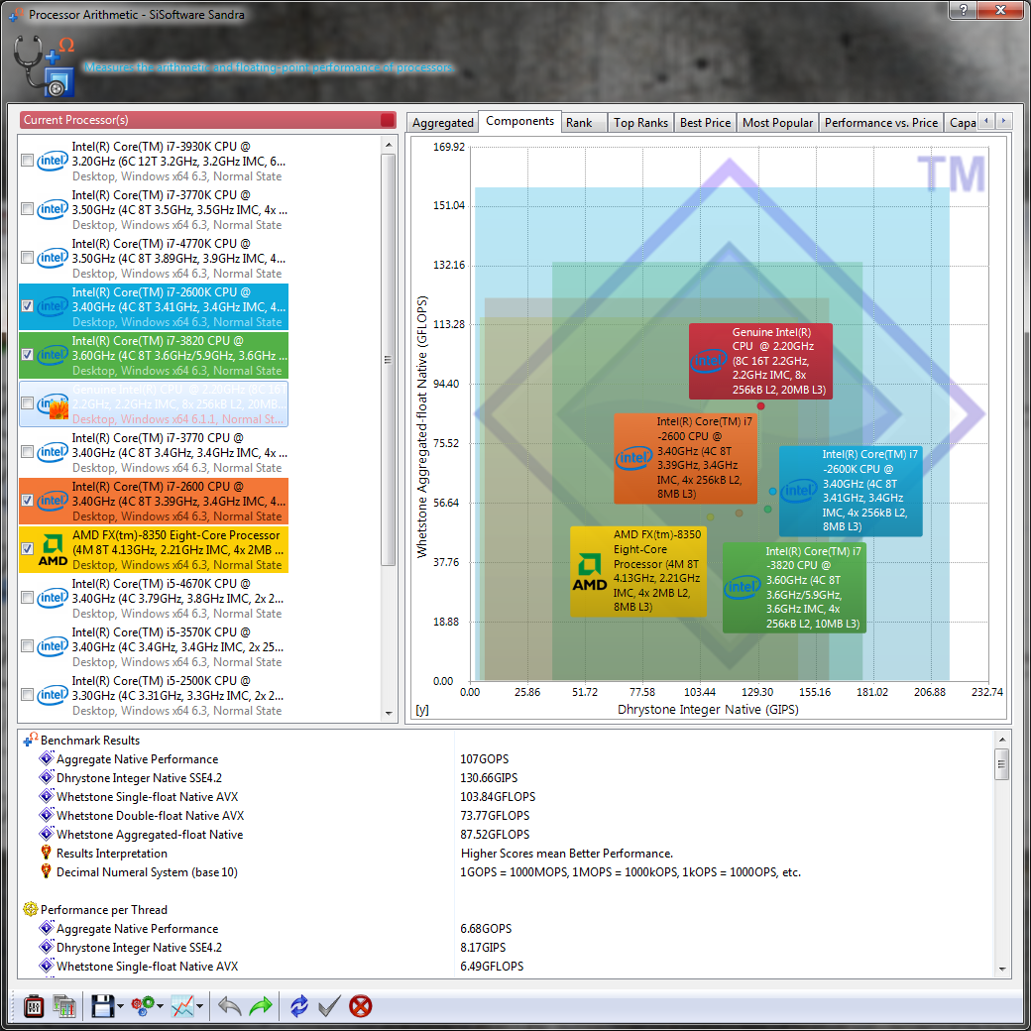Click the gray checkmark OK icon
This screenshot has height=1031, width=1031.
[x=330, y=1006]
